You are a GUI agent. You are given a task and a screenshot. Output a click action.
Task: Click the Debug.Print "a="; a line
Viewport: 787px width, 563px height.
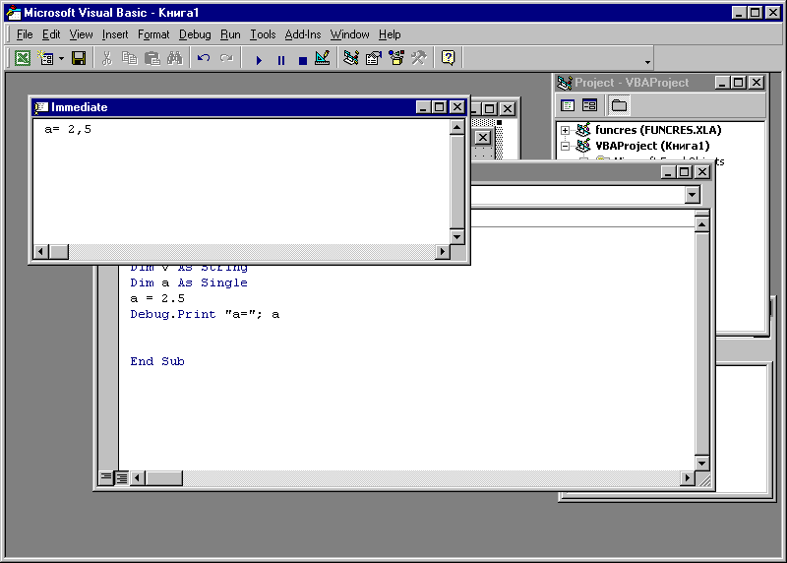coord(205,314)
